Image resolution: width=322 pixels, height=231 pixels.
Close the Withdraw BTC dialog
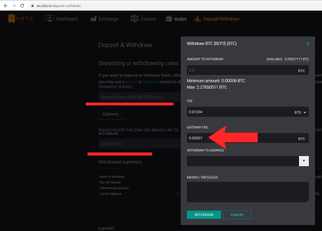point(308,44)
